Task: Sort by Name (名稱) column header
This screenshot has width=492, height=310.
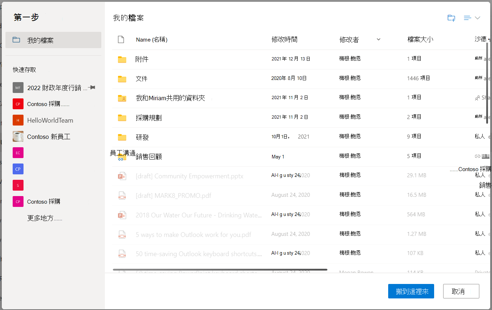Action: tap(152, 40)
